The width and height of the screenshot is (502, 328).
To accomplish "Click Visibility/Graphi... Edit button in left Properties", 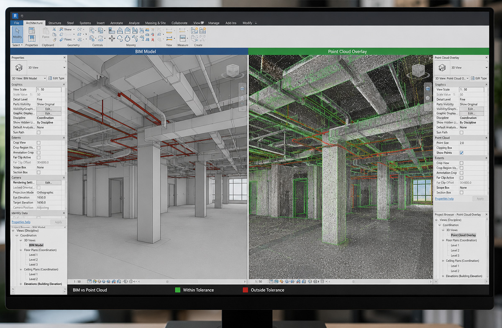I will point(49,109).
